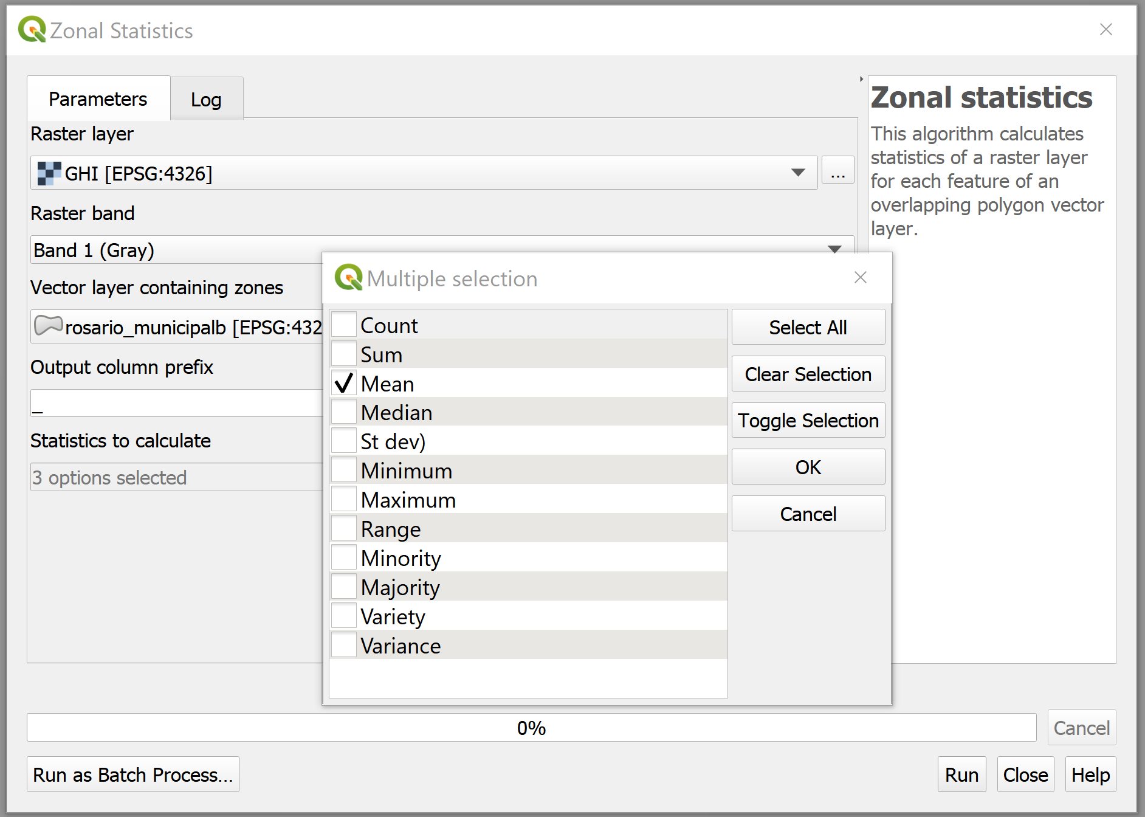Close the Multiple selection dialog
This screenshot has width=1145, height=817.
click(x=860, y=278)
